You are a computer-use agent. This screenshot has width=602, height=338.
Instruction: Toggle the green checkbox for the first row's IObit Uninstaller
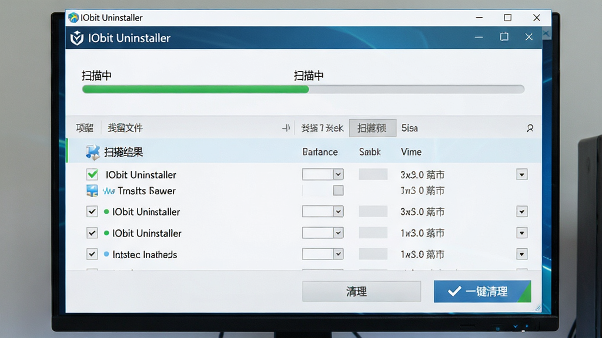(x=92, y=174)
